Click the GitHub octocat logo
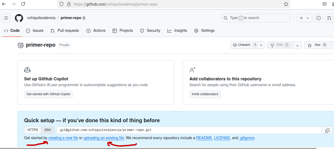Viewport: 334px width, 149px height. [19, 18]
